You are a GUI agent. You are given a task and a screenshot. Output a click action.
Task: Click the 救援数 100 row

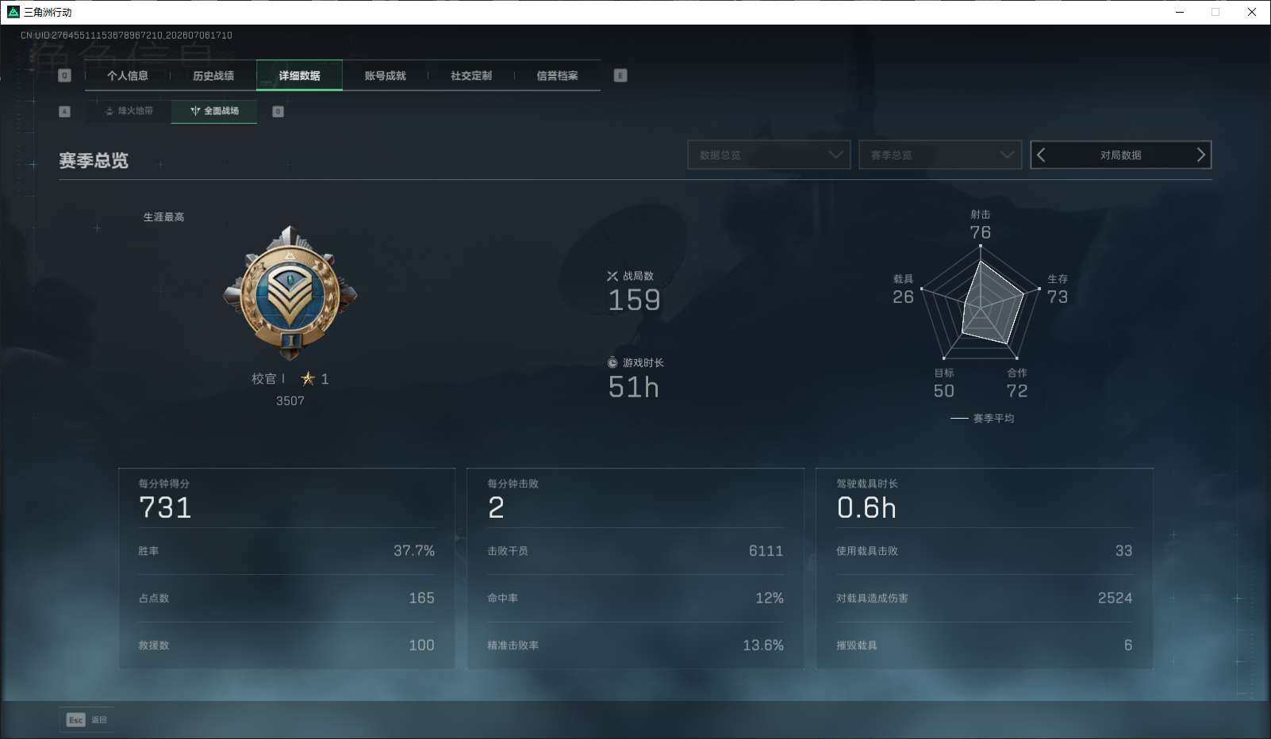coord(286,645)
